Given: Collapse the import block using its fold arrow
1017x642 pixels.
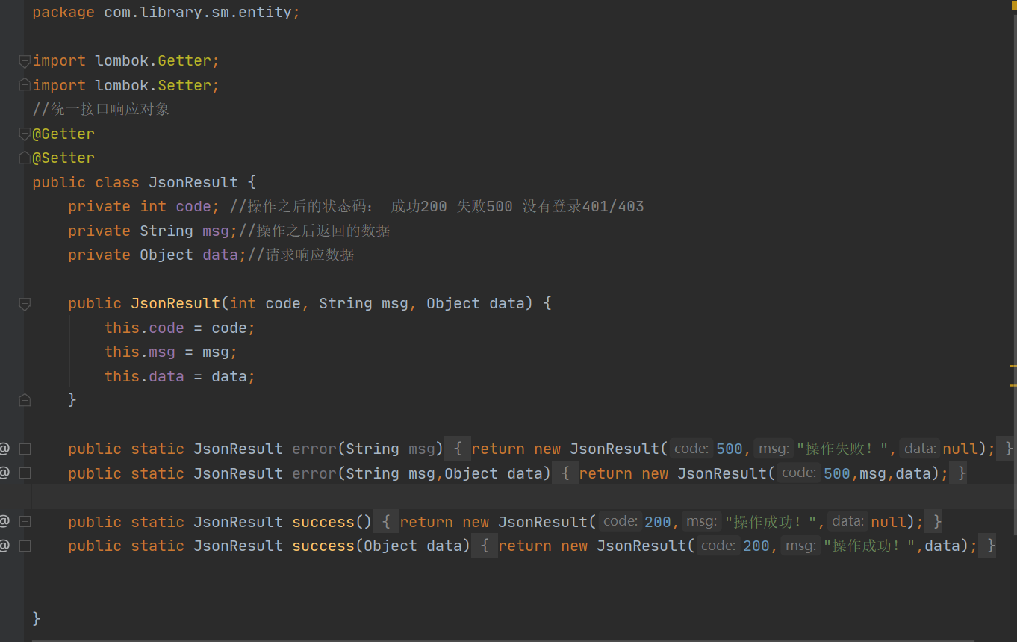Looking at the screenshot, I should click(25, 61).
